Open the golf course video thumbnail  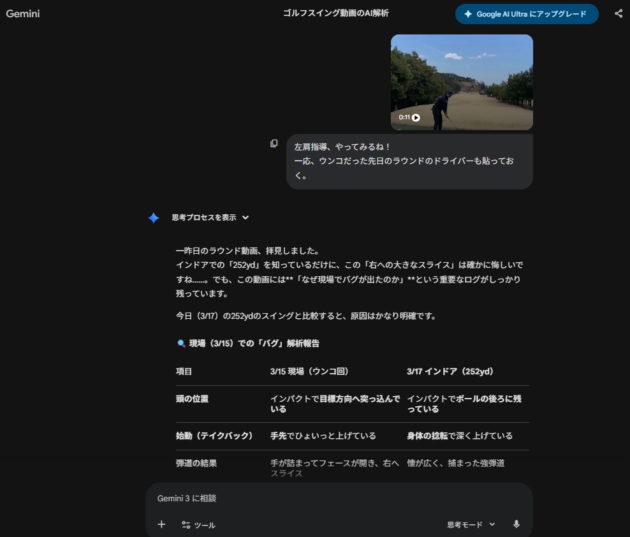(462, 82)
